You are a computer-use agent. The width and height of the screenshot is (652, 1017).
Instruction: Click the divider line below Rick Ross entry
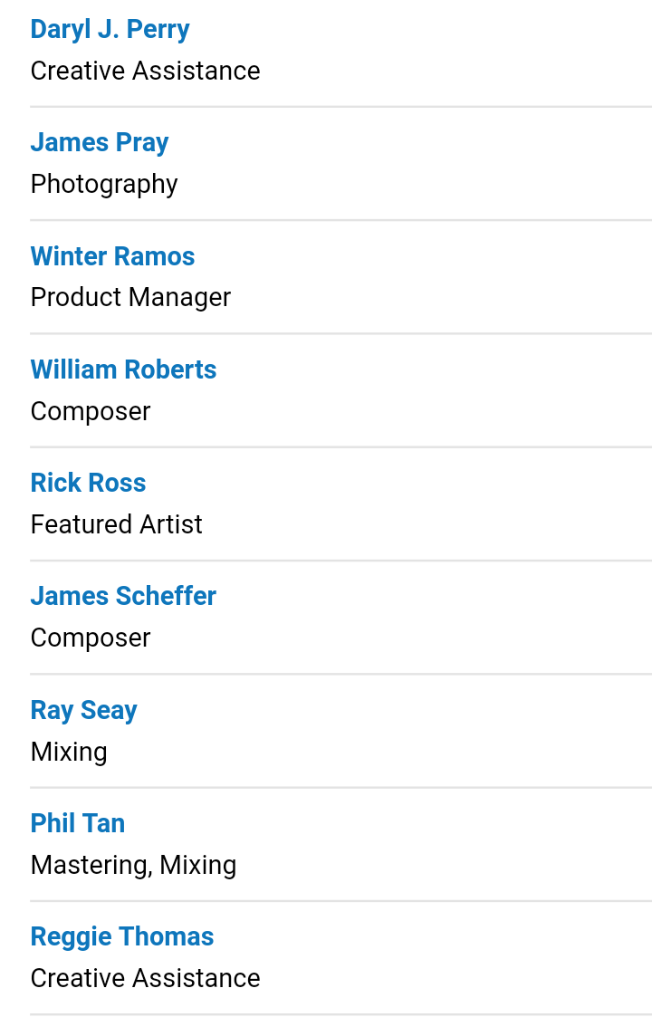340,561
